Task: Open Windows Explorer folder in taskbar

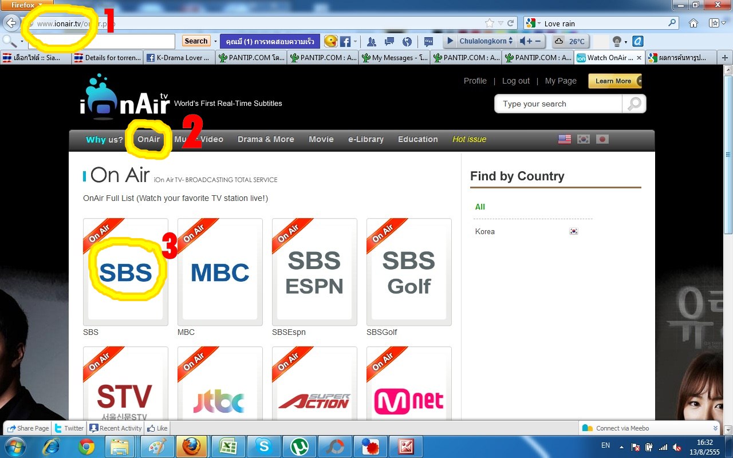Action: tap(120, 446)
